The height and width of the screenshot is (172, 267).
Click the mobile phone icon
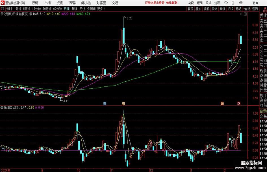pos(233,3)
